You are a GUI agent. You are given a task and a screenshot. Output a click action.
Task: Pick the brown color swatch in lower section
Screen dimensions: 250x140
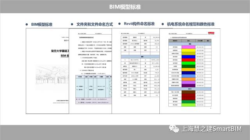coord(188,92)
